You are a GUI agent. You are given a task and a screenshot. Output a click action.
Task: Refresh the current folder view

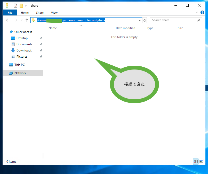point(145,20)
